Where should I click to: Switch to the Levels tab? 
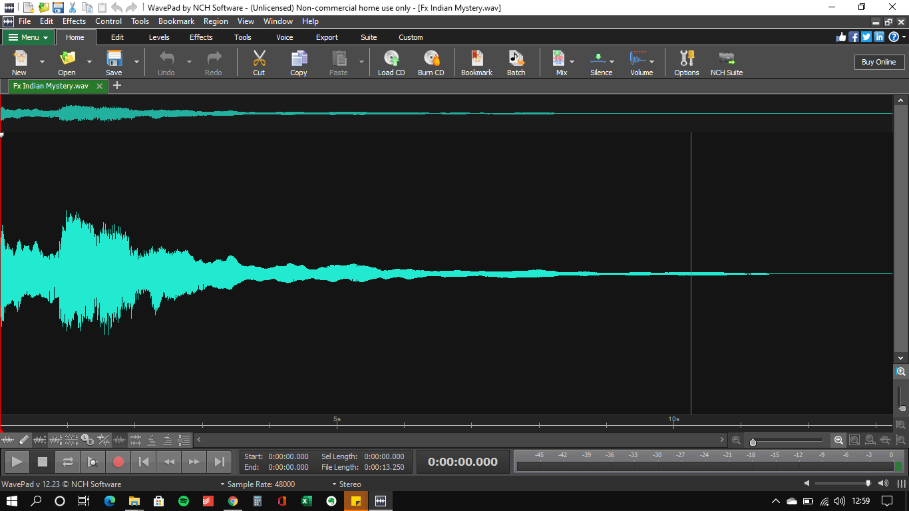(159, 37)
